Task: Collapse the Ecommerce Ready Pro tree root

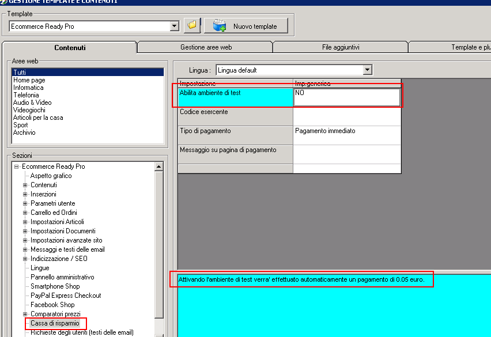Action: pos(16,167)
